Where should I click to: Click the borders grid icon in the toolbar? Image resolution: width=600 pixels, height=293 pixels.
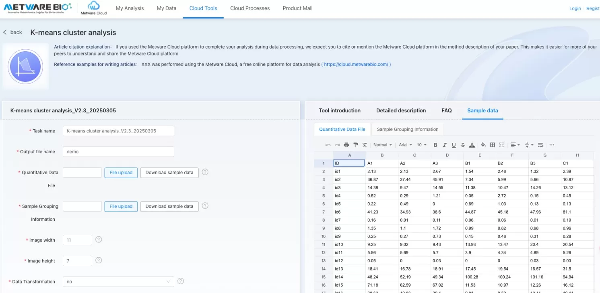click(x=492, y=145)
